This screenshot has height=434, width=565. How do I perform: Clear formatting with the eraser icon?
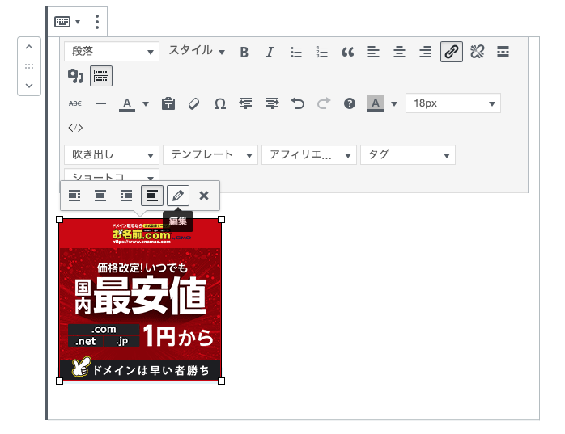193,103
